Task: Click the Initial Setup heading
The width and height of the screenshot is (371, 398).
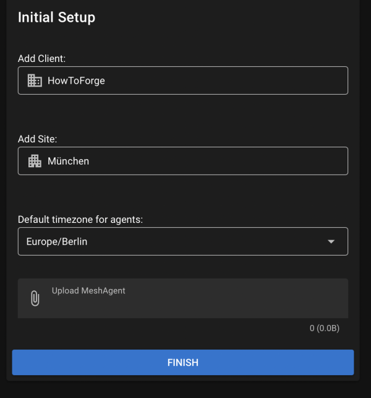Action: tap(56, 17)
